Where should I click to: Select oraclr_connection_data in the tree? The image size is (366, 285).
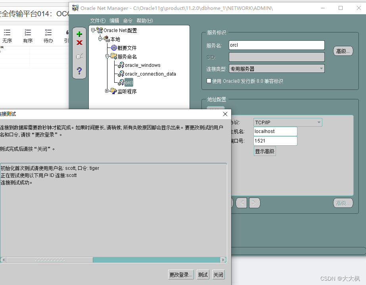tap(150, 74)
